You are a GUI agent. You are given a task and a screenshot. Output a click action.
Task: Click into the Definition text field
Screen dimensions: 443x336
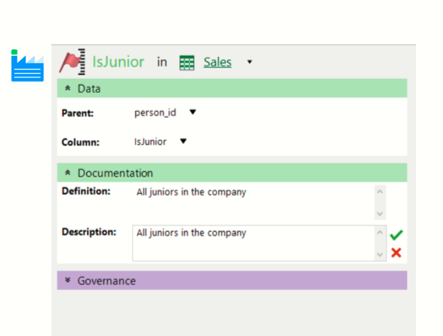pyautogui.click(x=253, y=202)
